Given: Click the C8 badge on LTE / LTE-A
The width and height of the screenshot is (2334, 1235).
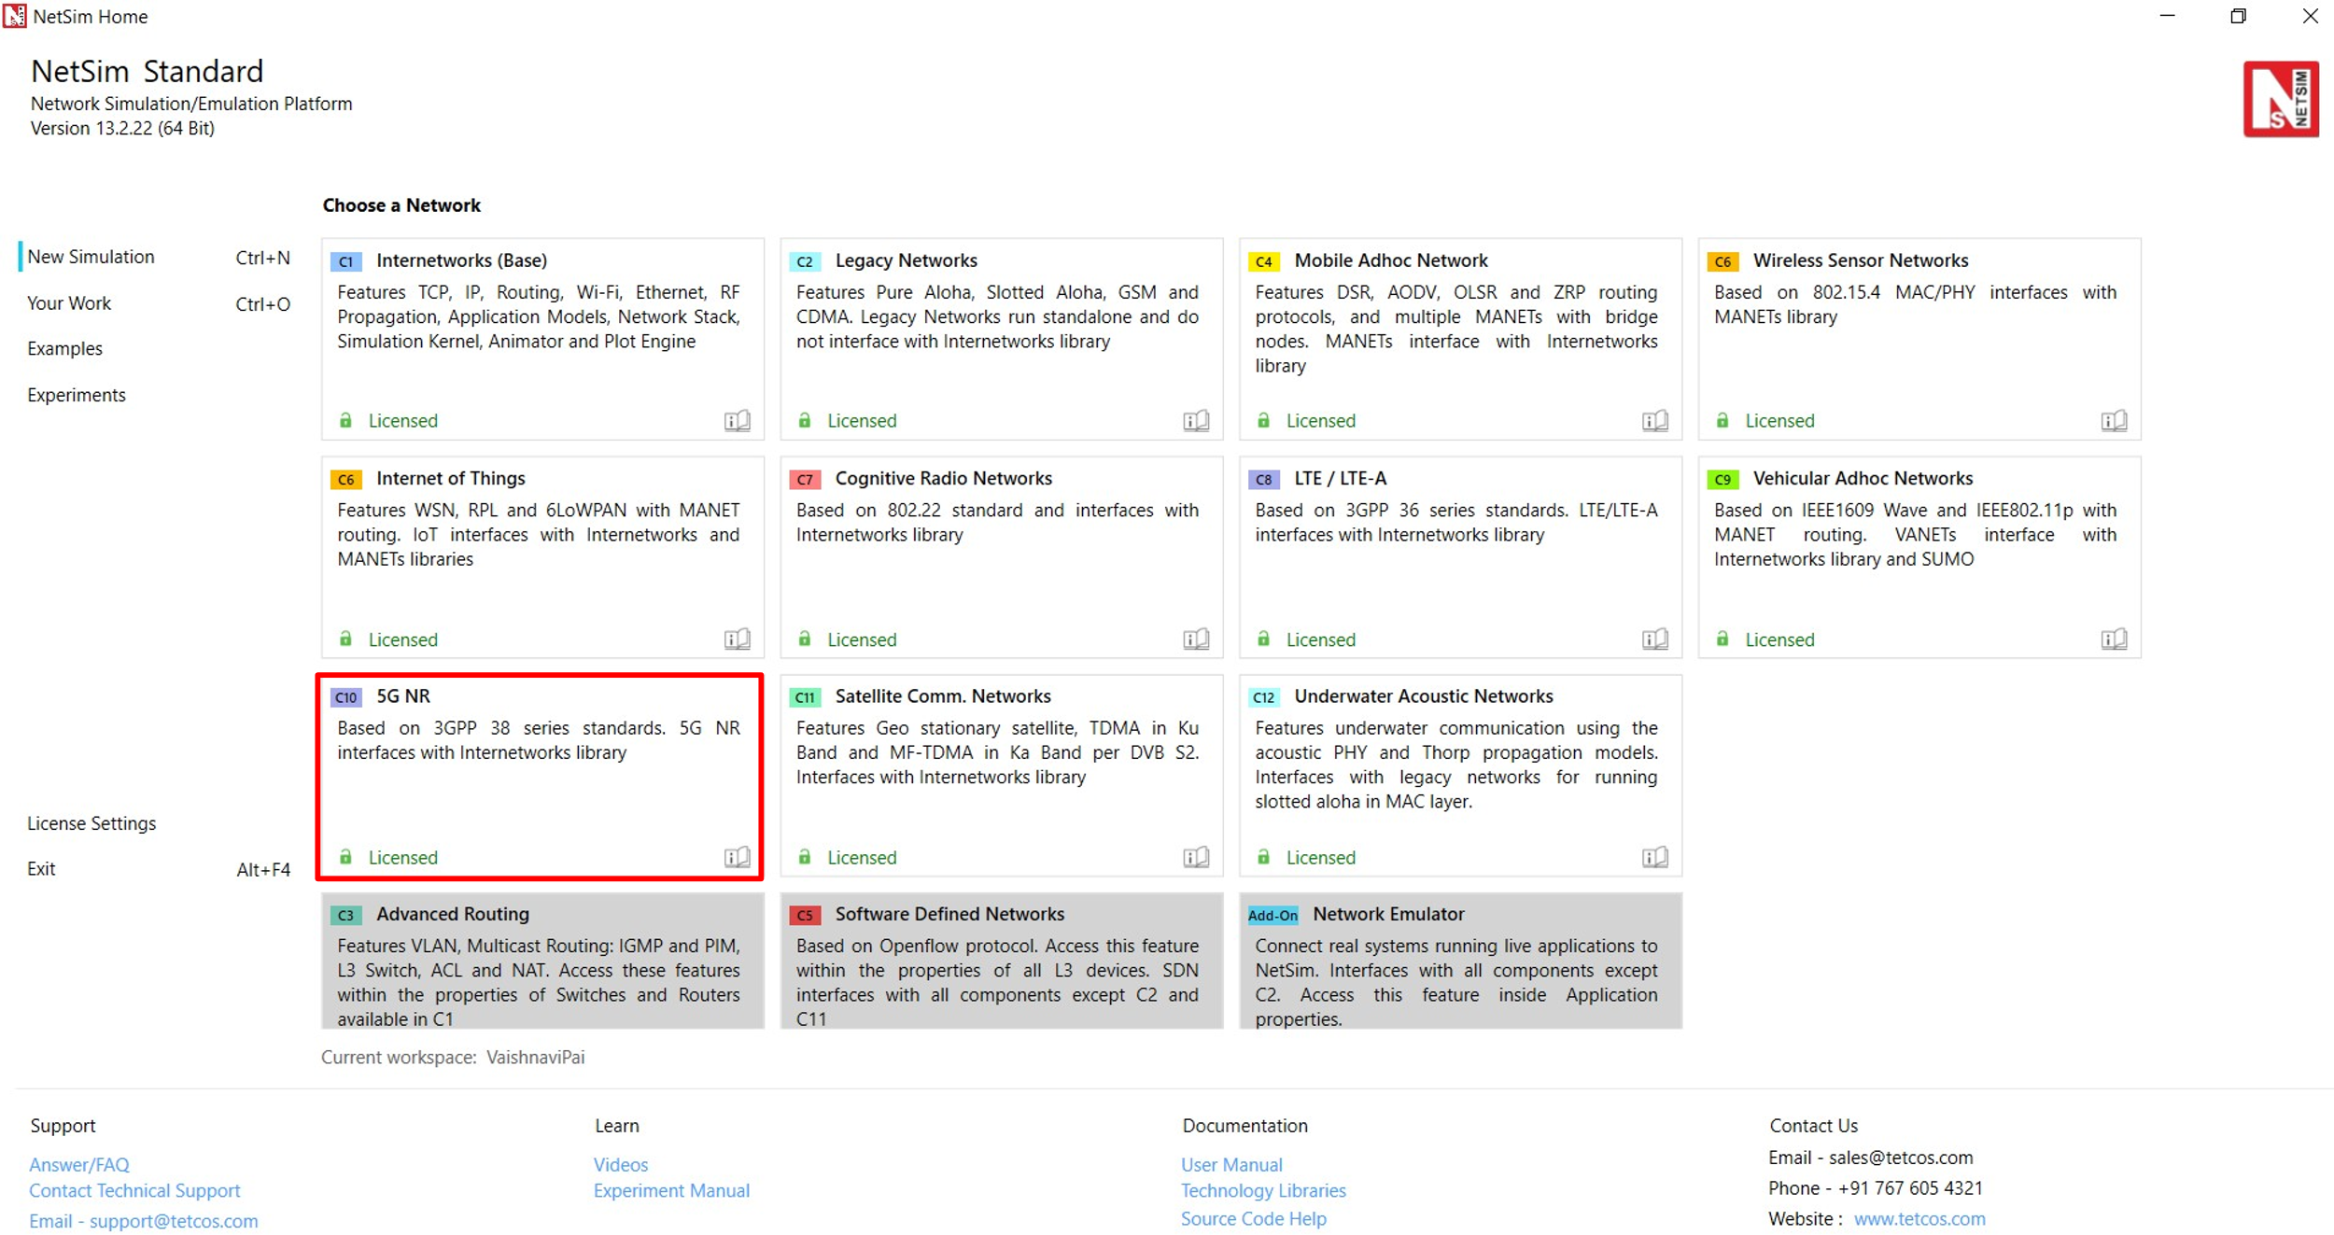Looking at the screenshot, I should pyautogui.click(x=1263, y=480).
